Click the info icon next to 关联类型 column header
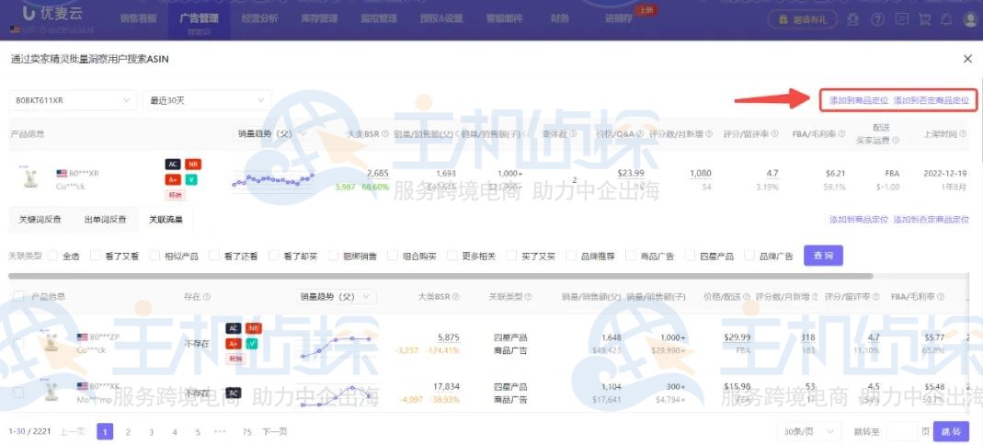Image resolution: width=983 pixels, height=445 pixels. click(x=527, y=296)
